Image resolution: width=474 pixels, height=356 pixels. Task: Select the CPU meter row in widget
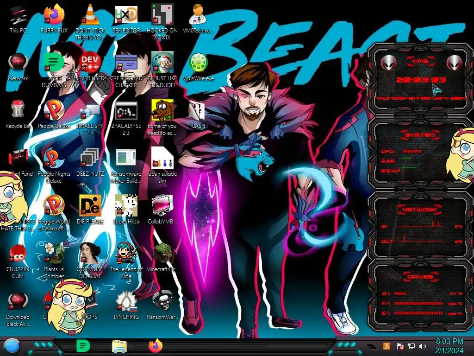(402, 151)
